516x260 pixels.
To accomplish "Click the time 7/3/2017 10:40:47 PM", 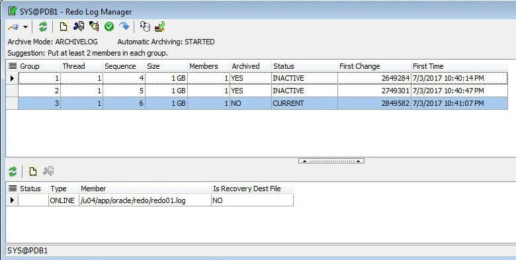I will pos(459,91).
